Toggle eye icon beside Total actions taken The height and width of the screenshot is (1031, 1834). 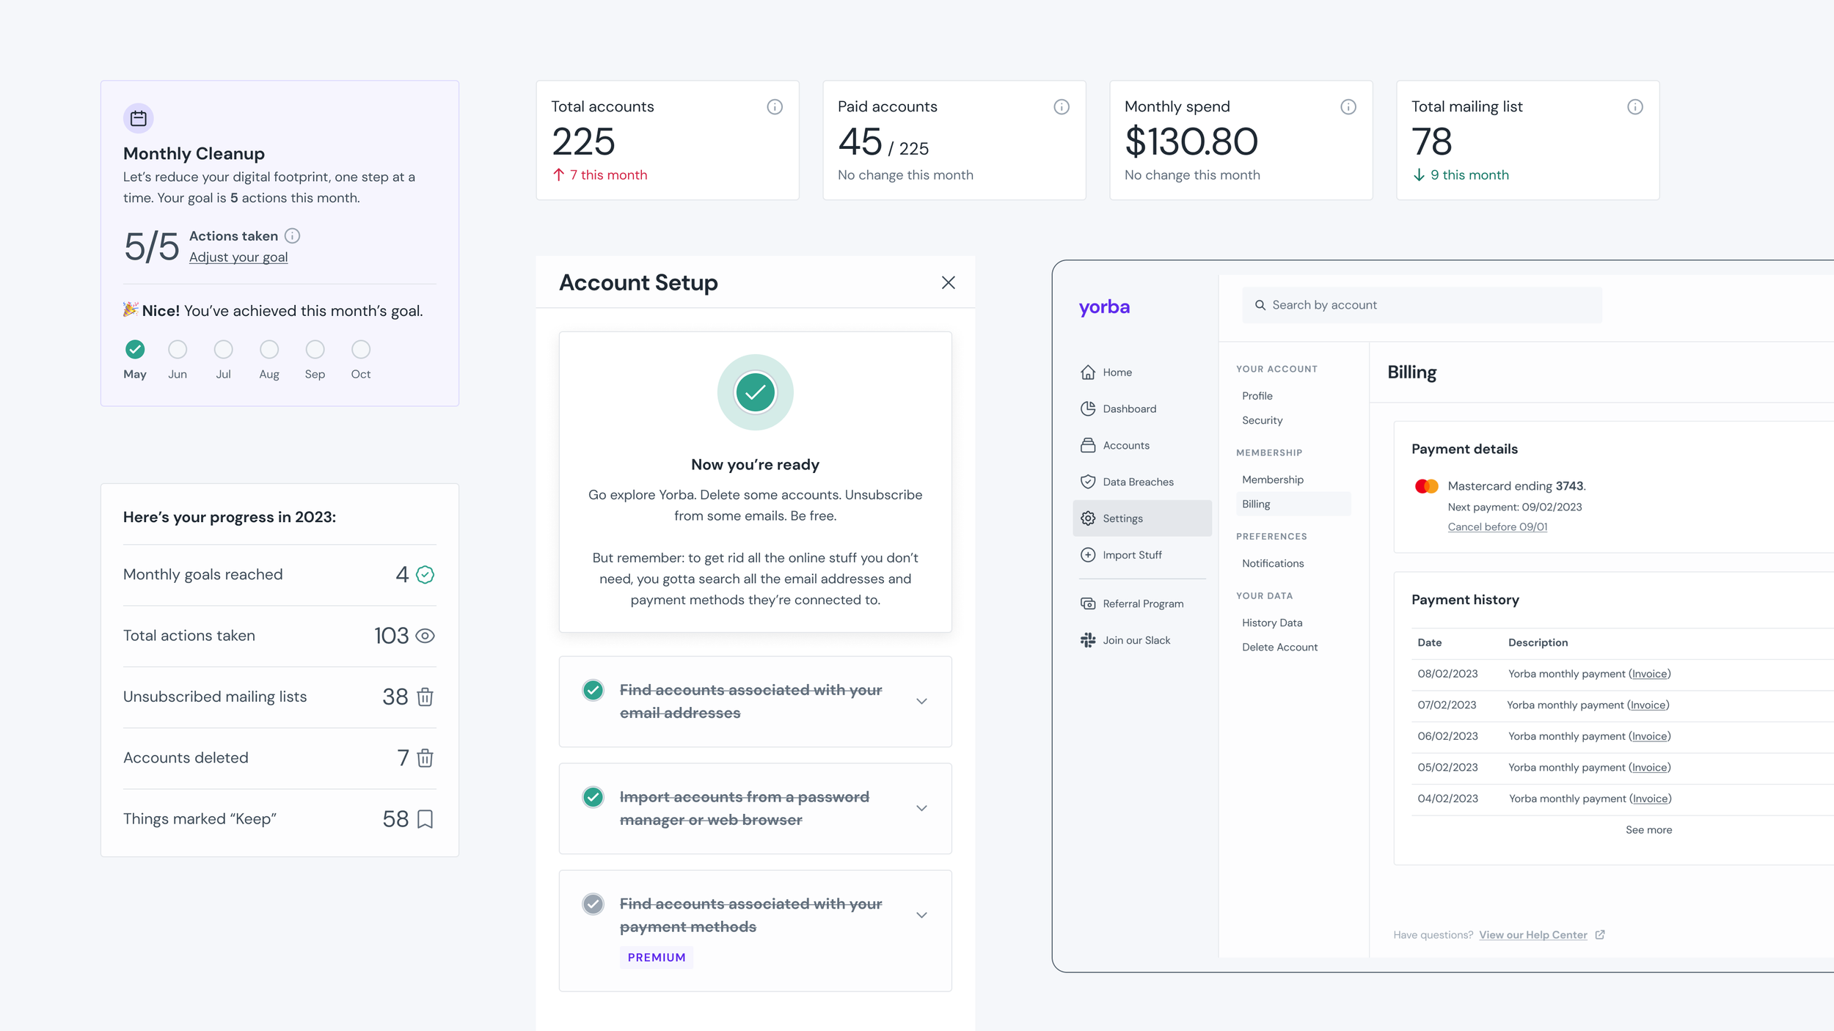(x=425, y=636)
